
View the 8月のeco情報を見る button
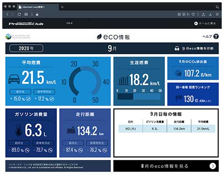click(x=166, y=166)
